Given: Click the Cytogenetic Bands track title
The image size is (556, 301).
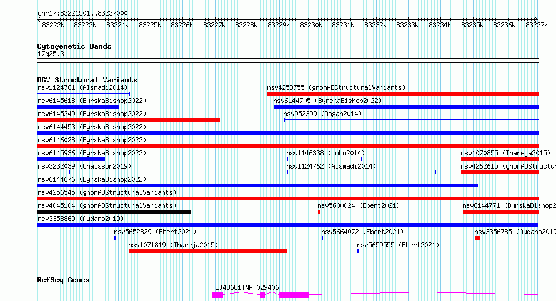Looking at the screenshot, I should pos(74,46).
